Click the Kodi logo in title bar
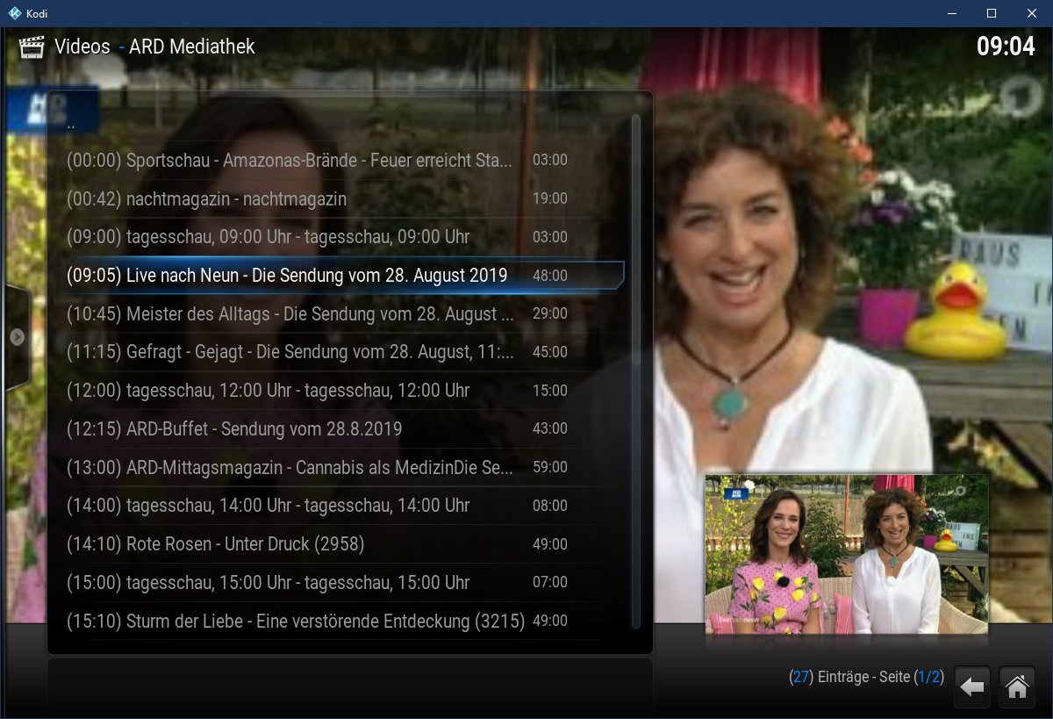Screen dimensions: 1053x719 point(14,13)
